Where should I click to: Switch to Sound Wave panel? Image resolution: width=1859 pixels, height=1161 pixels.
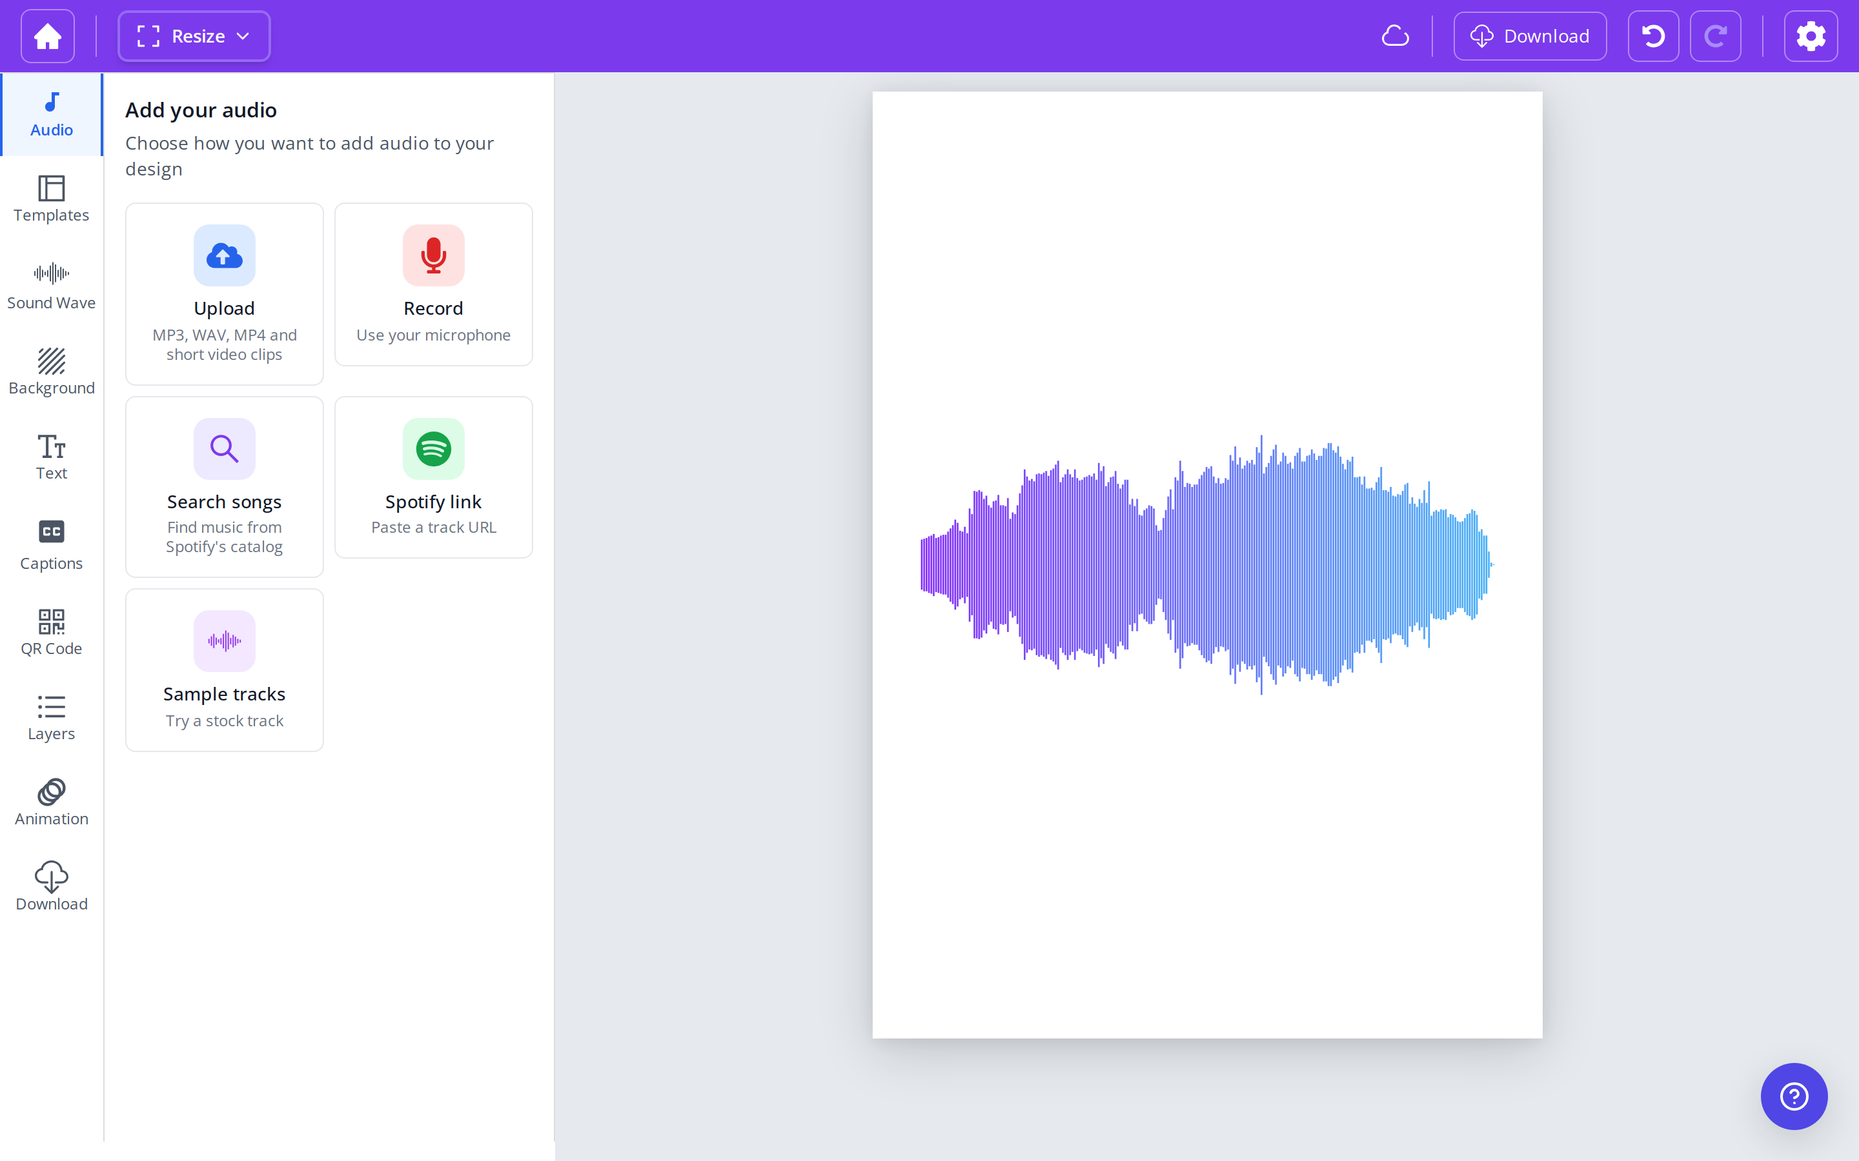[x=52, y=286]
